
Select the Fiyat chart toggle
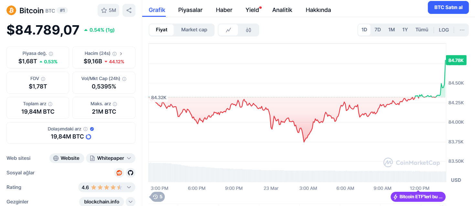pyautogui.click(x=162, y=30)
